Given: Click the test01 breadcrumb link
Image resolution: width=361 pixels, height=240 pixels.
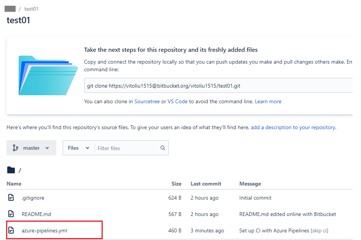Looking at the screenshot, I should [x=31, y=9].
